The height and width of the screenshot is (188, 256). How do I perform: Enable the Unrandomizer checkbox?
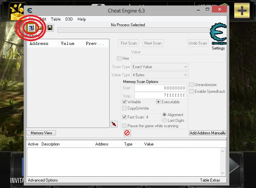click(191, 85)
